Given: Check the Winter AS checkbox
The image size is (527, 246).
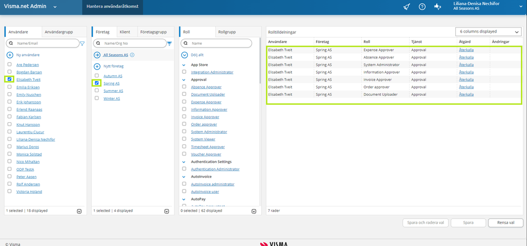Looking at the screenshot, I should click(x=97, y=99).
